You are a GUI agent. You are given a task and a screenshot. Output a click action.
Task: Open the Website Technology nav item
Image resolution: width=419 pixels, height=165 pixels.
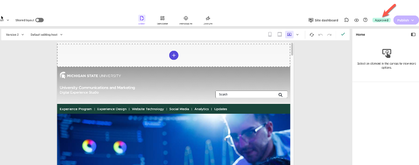pos(148,109)
